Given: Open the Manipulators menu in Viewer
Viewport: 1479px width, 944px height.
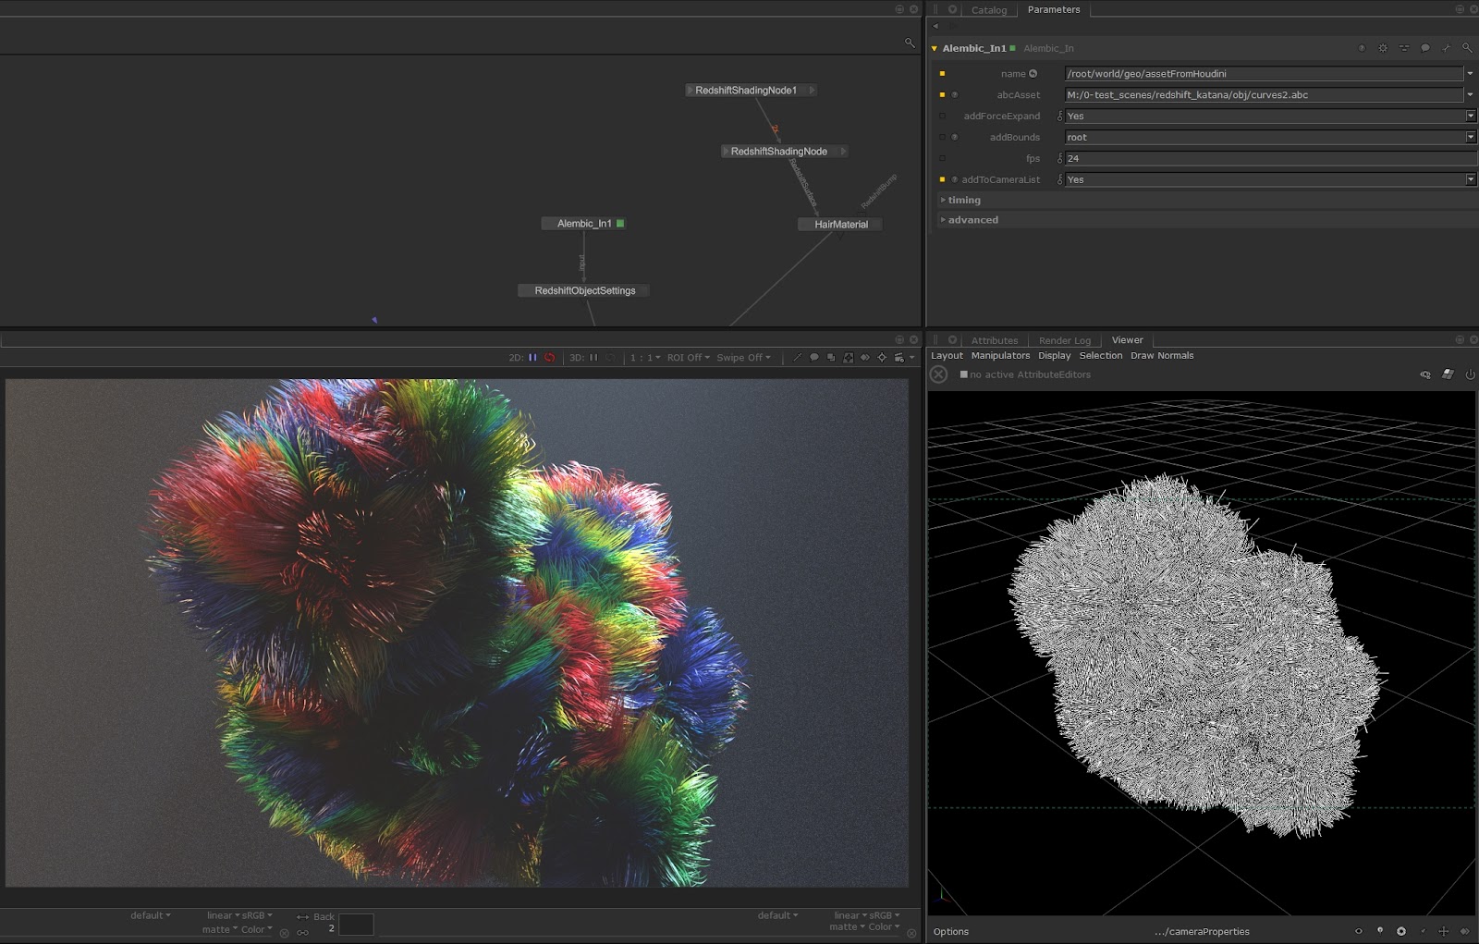Looking at the screenshot, I should (1000, 356).
